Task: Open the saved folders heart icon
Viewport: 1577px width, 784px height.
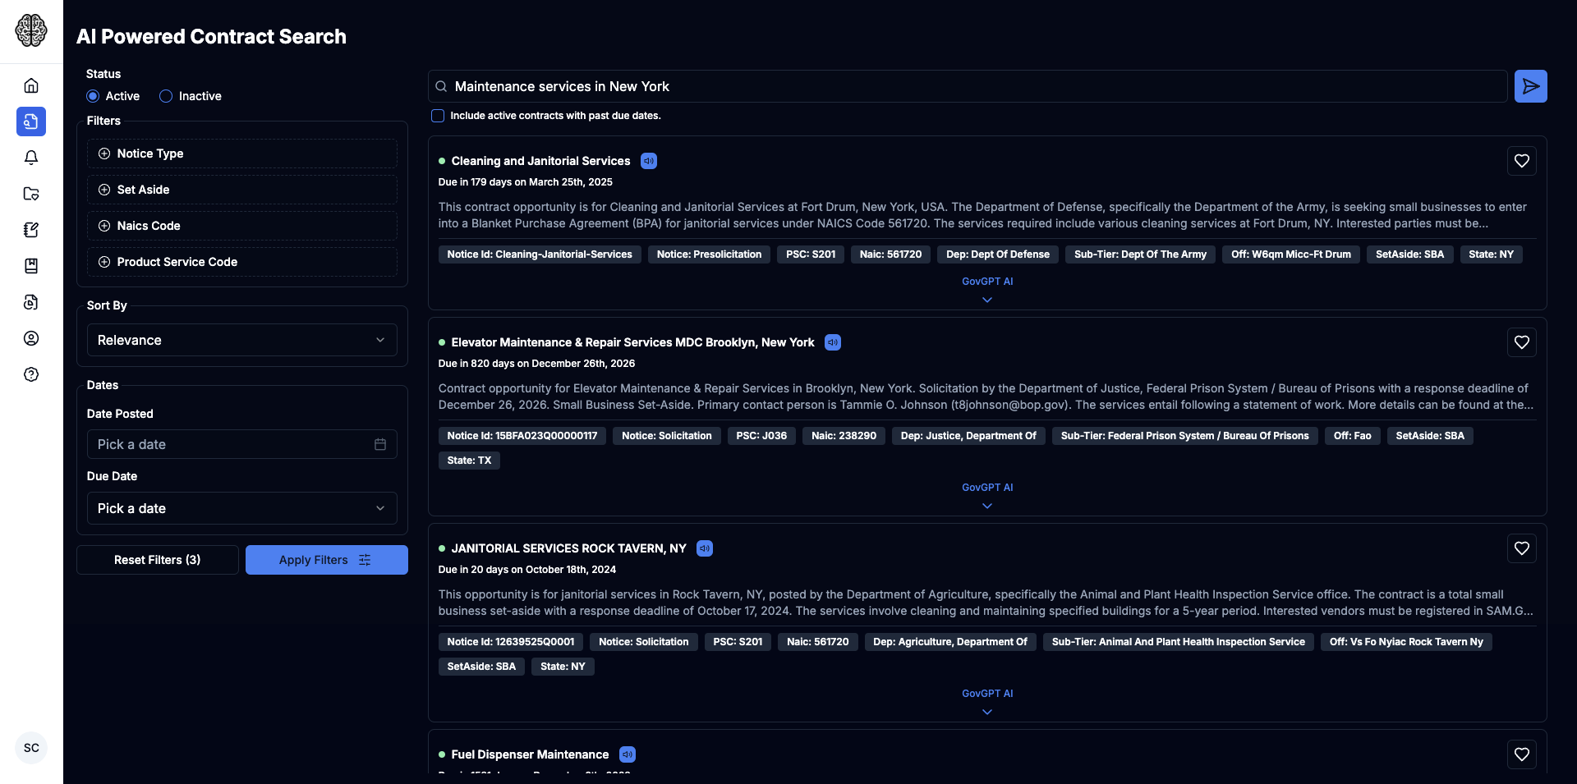Action: [x=31, y=194]
